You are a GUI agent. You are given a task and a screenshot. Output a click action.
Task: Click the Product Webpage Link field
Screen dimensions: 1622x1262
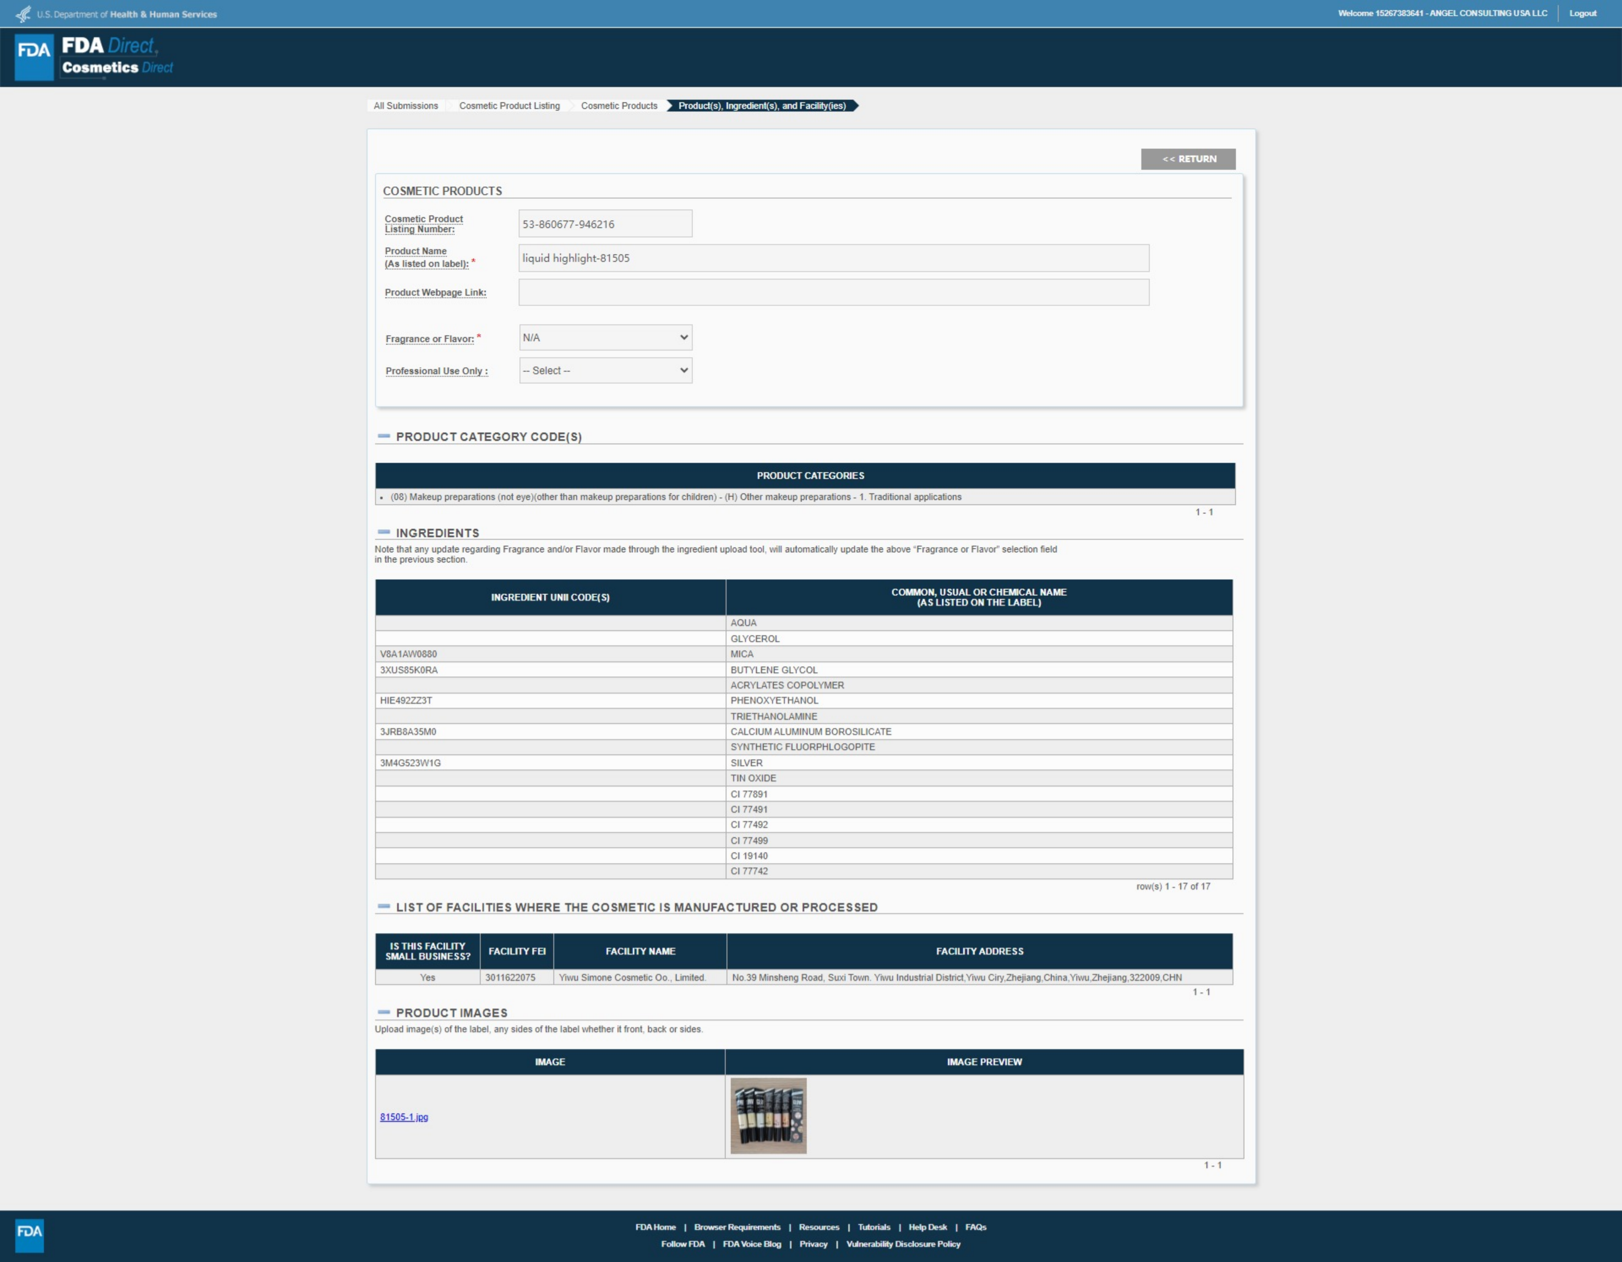(x=833, y=292)
